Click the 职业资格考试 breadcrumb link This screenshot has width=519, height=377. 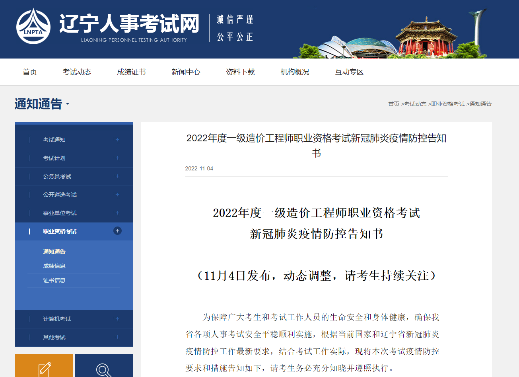coord(448,104)
